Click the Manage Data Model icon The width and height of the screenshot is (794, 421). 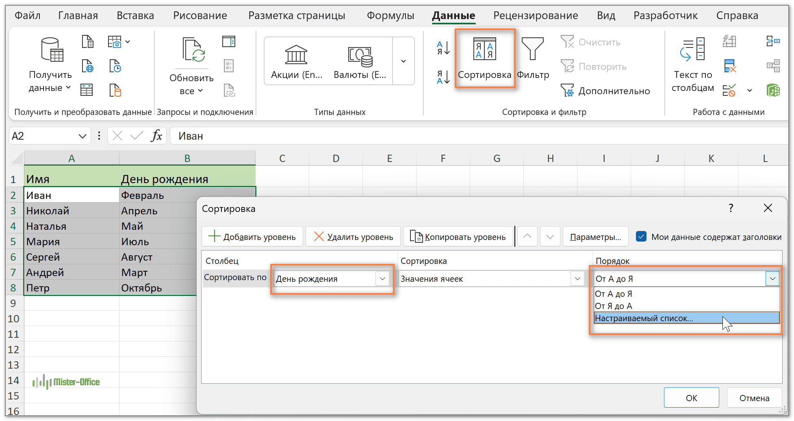773,90
